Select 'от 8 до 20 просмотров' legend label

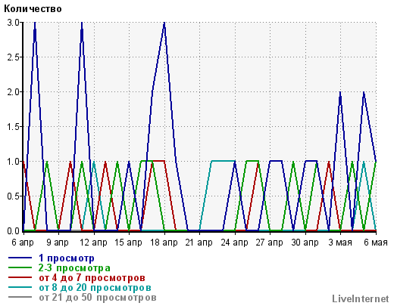pos(95,288)
